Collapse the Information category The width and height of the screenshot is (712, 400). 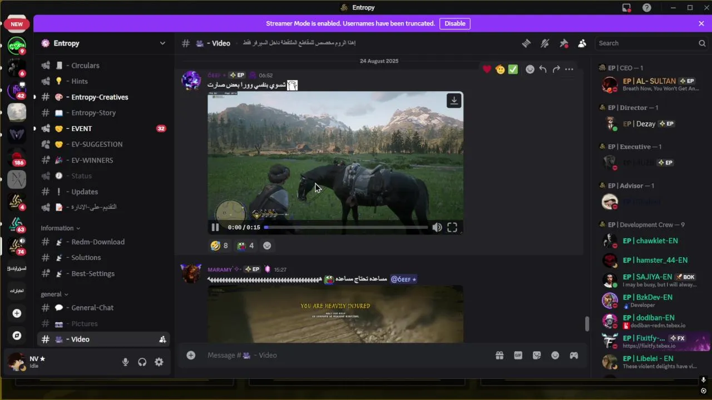click(x=60, y=228)
